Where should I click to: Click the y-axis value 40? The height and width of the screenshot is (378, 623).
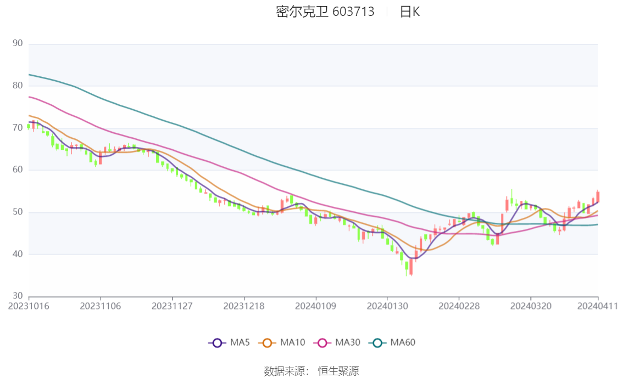tap(18, 254)
